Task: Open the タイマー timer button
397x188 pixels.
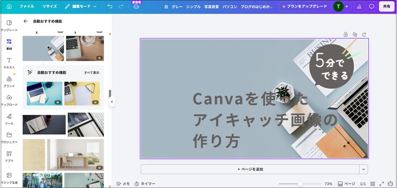Action: [x=145, y=184]
